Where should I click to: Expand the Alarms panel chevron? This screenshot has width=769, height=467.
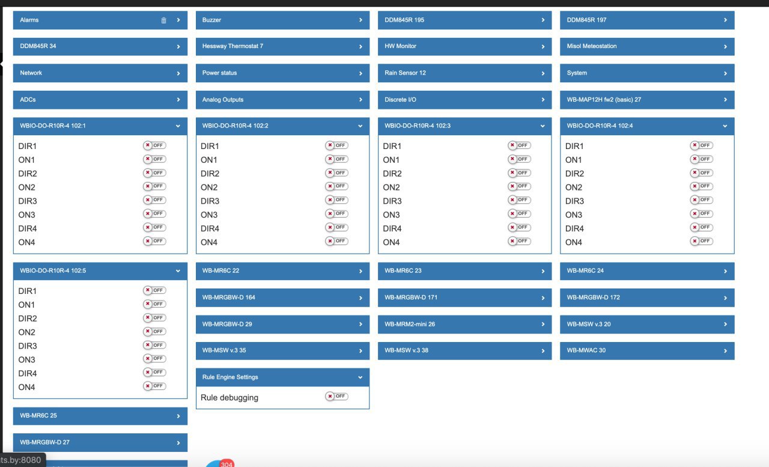(178, 20)
